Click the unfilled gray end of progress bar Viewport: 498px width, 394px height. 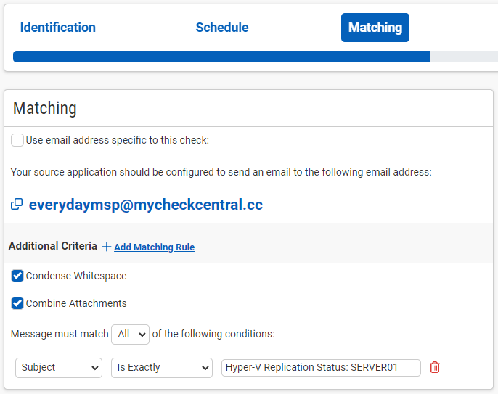point(464,57)
